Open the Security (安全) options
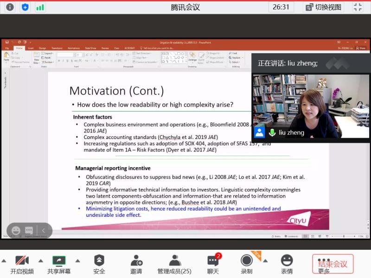The height and width of the screenshot is (278, 371). [99, 264]
